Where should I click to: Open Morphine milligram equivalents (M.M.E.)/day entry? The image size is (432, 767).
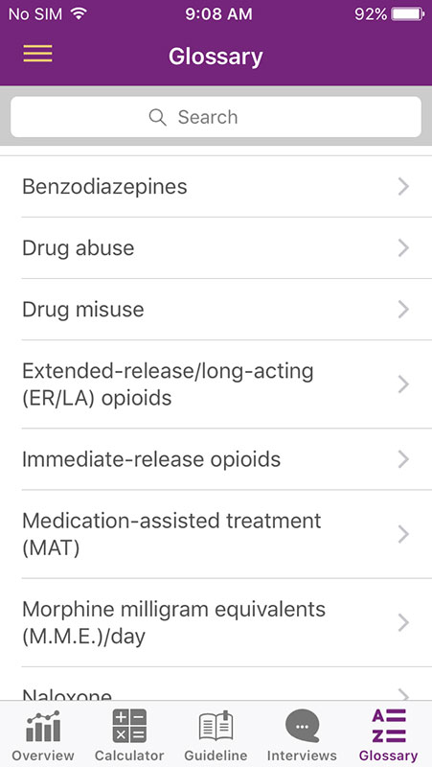pyautogui.click(x=216, y=622)
